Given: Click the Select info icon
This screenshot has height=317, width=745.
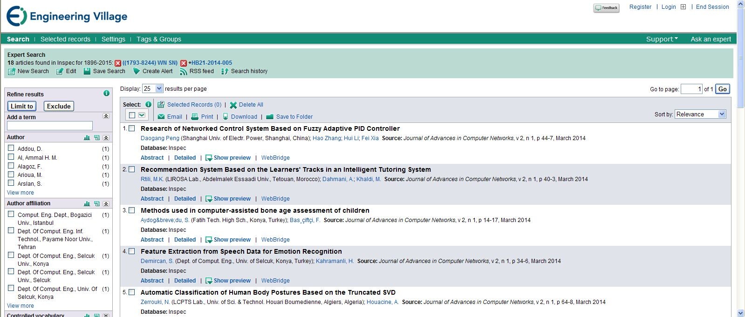Looking at the screenshot, I should coord(148,105).
